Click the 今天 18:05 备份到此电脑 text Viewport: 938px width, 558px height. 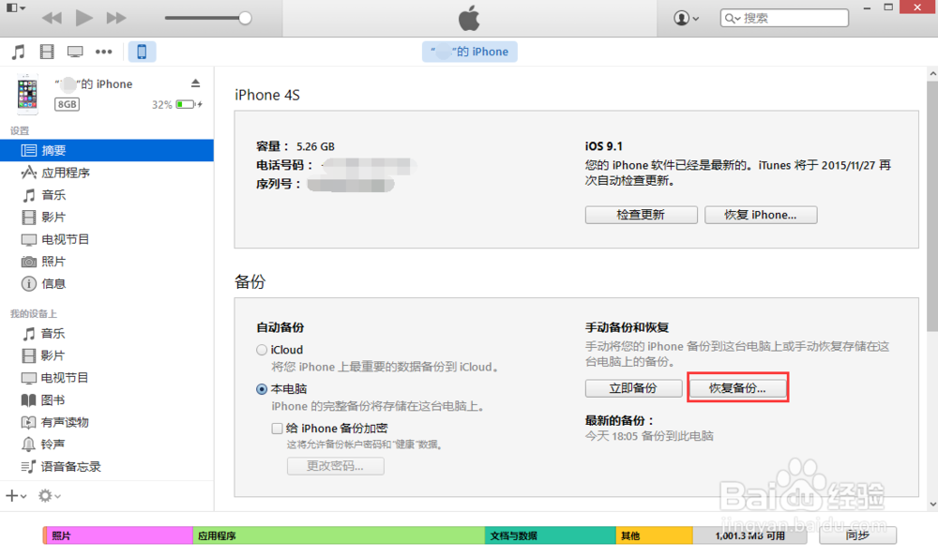(649, 436)
